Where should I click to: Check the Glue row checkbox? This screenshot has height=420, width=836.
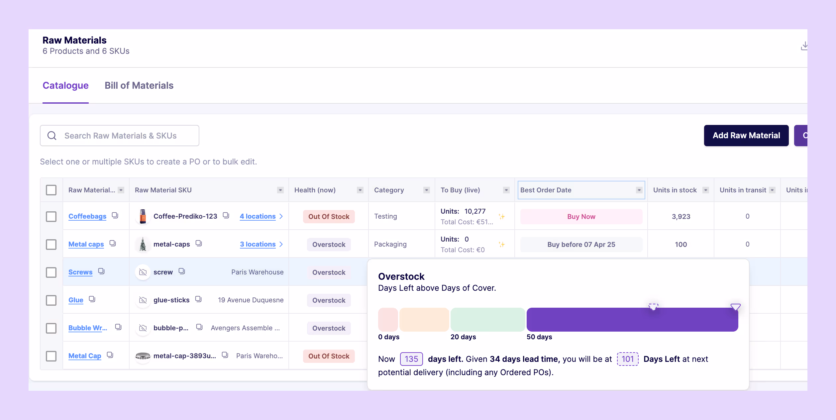[51, 300]
